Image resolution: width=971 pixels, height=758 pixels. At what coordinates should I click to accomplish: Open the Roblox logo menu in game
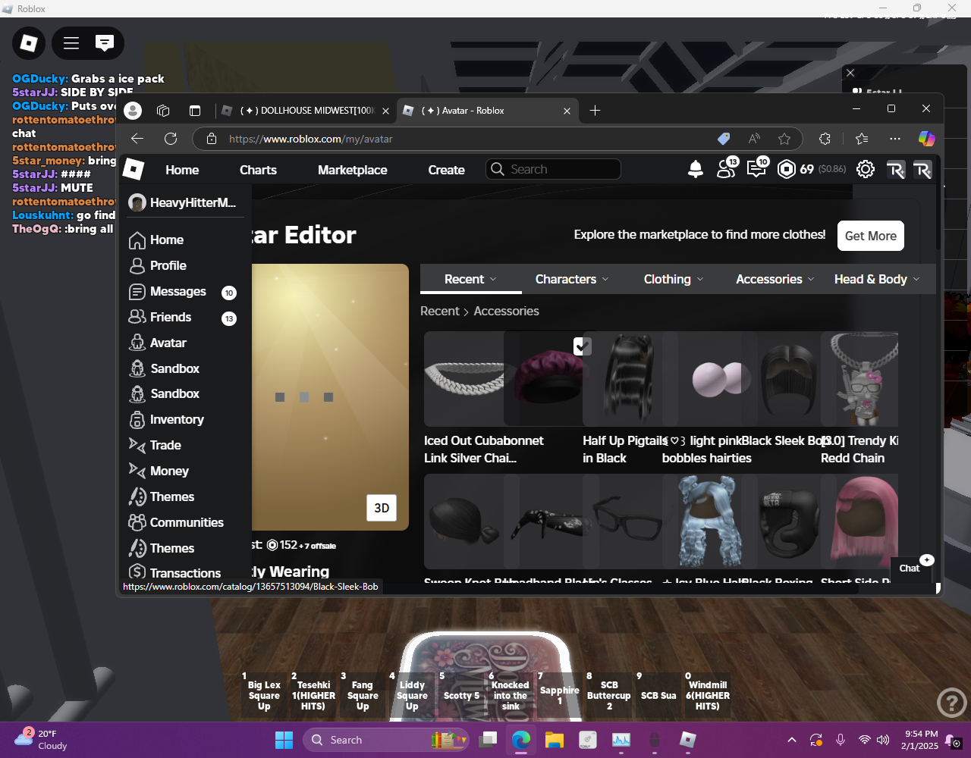pos(29,43)
